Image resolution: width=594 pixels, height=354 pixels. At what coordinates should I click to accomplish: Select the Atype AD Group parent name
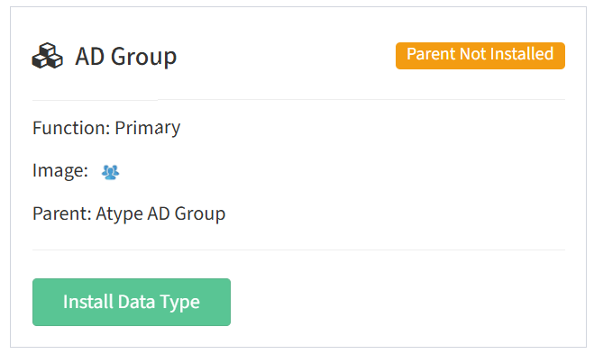(160, 214)
